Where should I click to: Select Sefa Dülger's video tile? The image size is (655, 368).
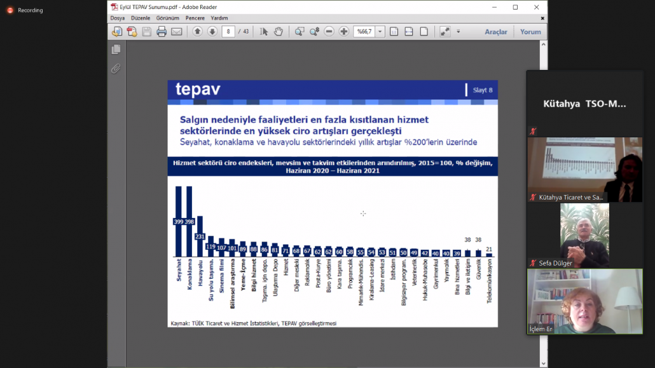584,236
